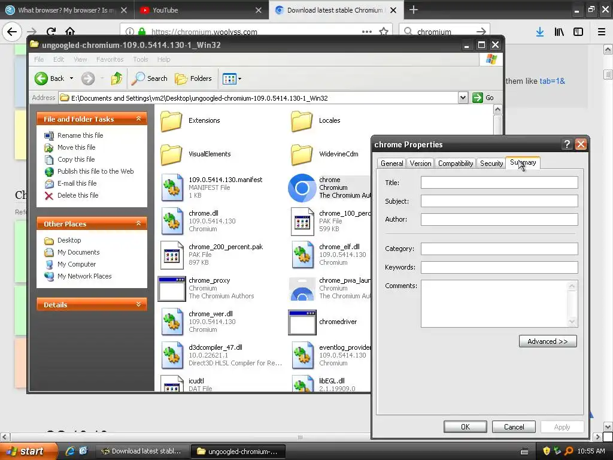Viewport: 613px width, 460px height.
Task: Open Firefox library icon
Action: [559, 32]
